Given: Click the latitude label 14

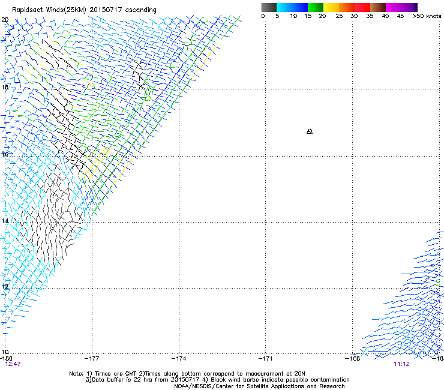Looking at the screenshot, I should (x=5, y=220).
